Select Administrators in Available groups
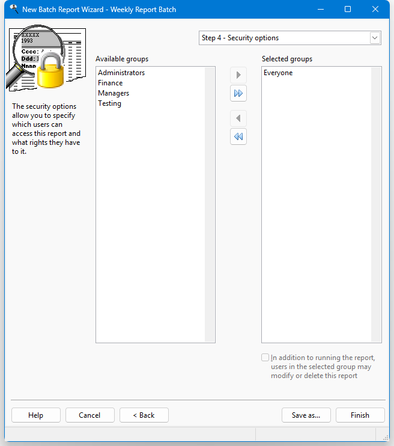 [121, 73]
